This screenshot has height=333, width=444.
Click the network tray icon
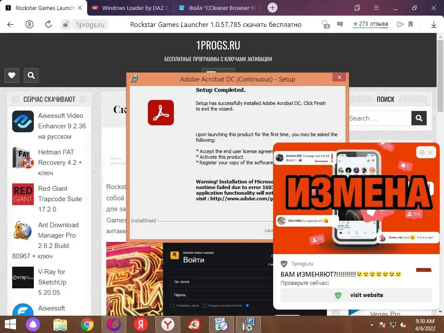click(x=393, y=325)
